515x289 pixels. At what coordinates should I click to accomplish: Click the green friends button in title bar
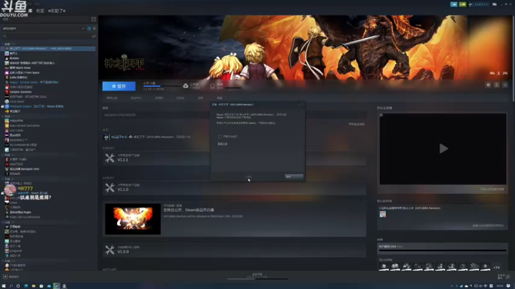tap(462, 4)
